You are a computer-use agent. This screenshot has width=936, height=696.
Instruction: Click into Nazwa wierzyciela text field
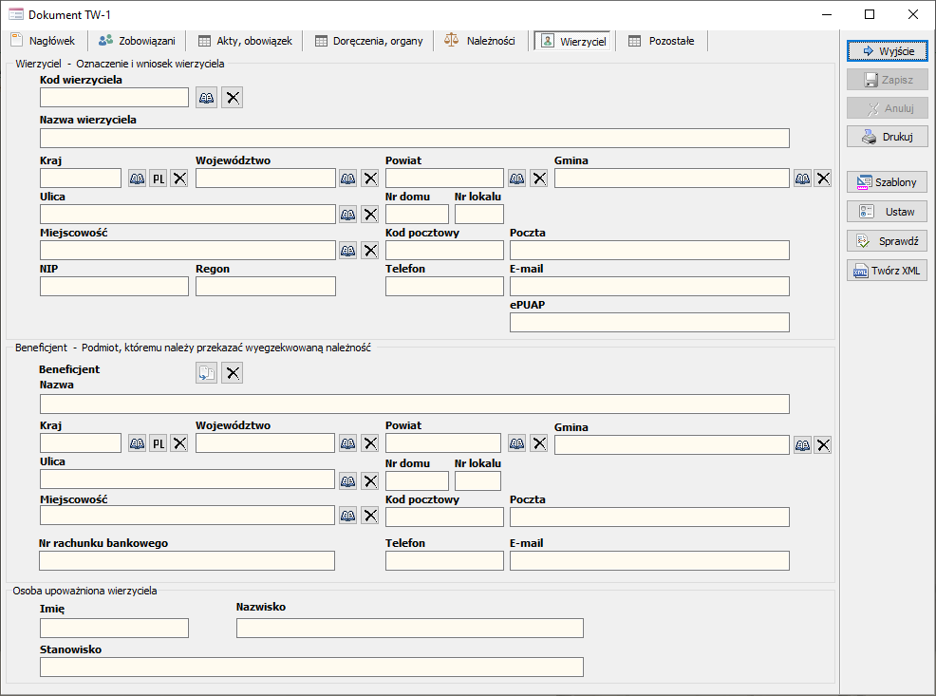point(414,139)
